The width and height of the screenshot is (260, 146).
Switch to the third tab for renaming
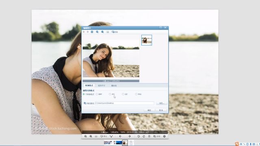pos(114,86)
